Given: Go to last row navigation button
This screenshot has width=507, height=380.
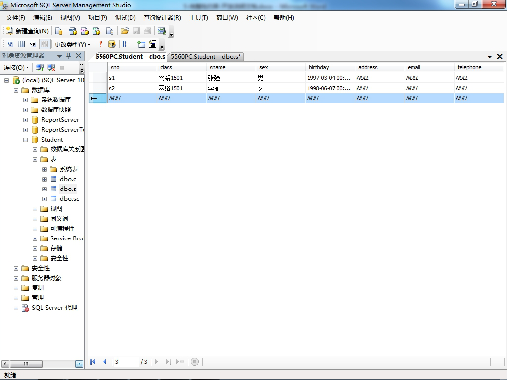Looking at the screenshot, I should 168,362.
